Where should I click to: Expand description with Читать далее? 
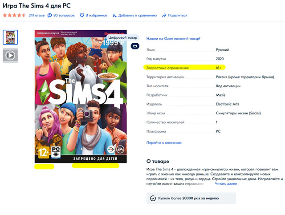point(226,183)
